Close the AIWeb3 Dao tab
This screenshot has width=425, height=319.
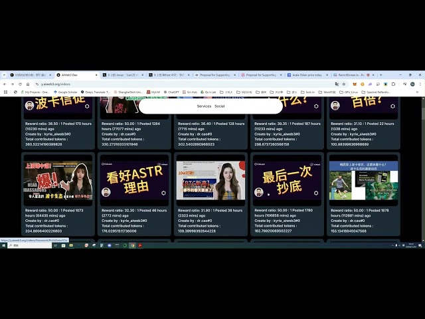[96, 75]
